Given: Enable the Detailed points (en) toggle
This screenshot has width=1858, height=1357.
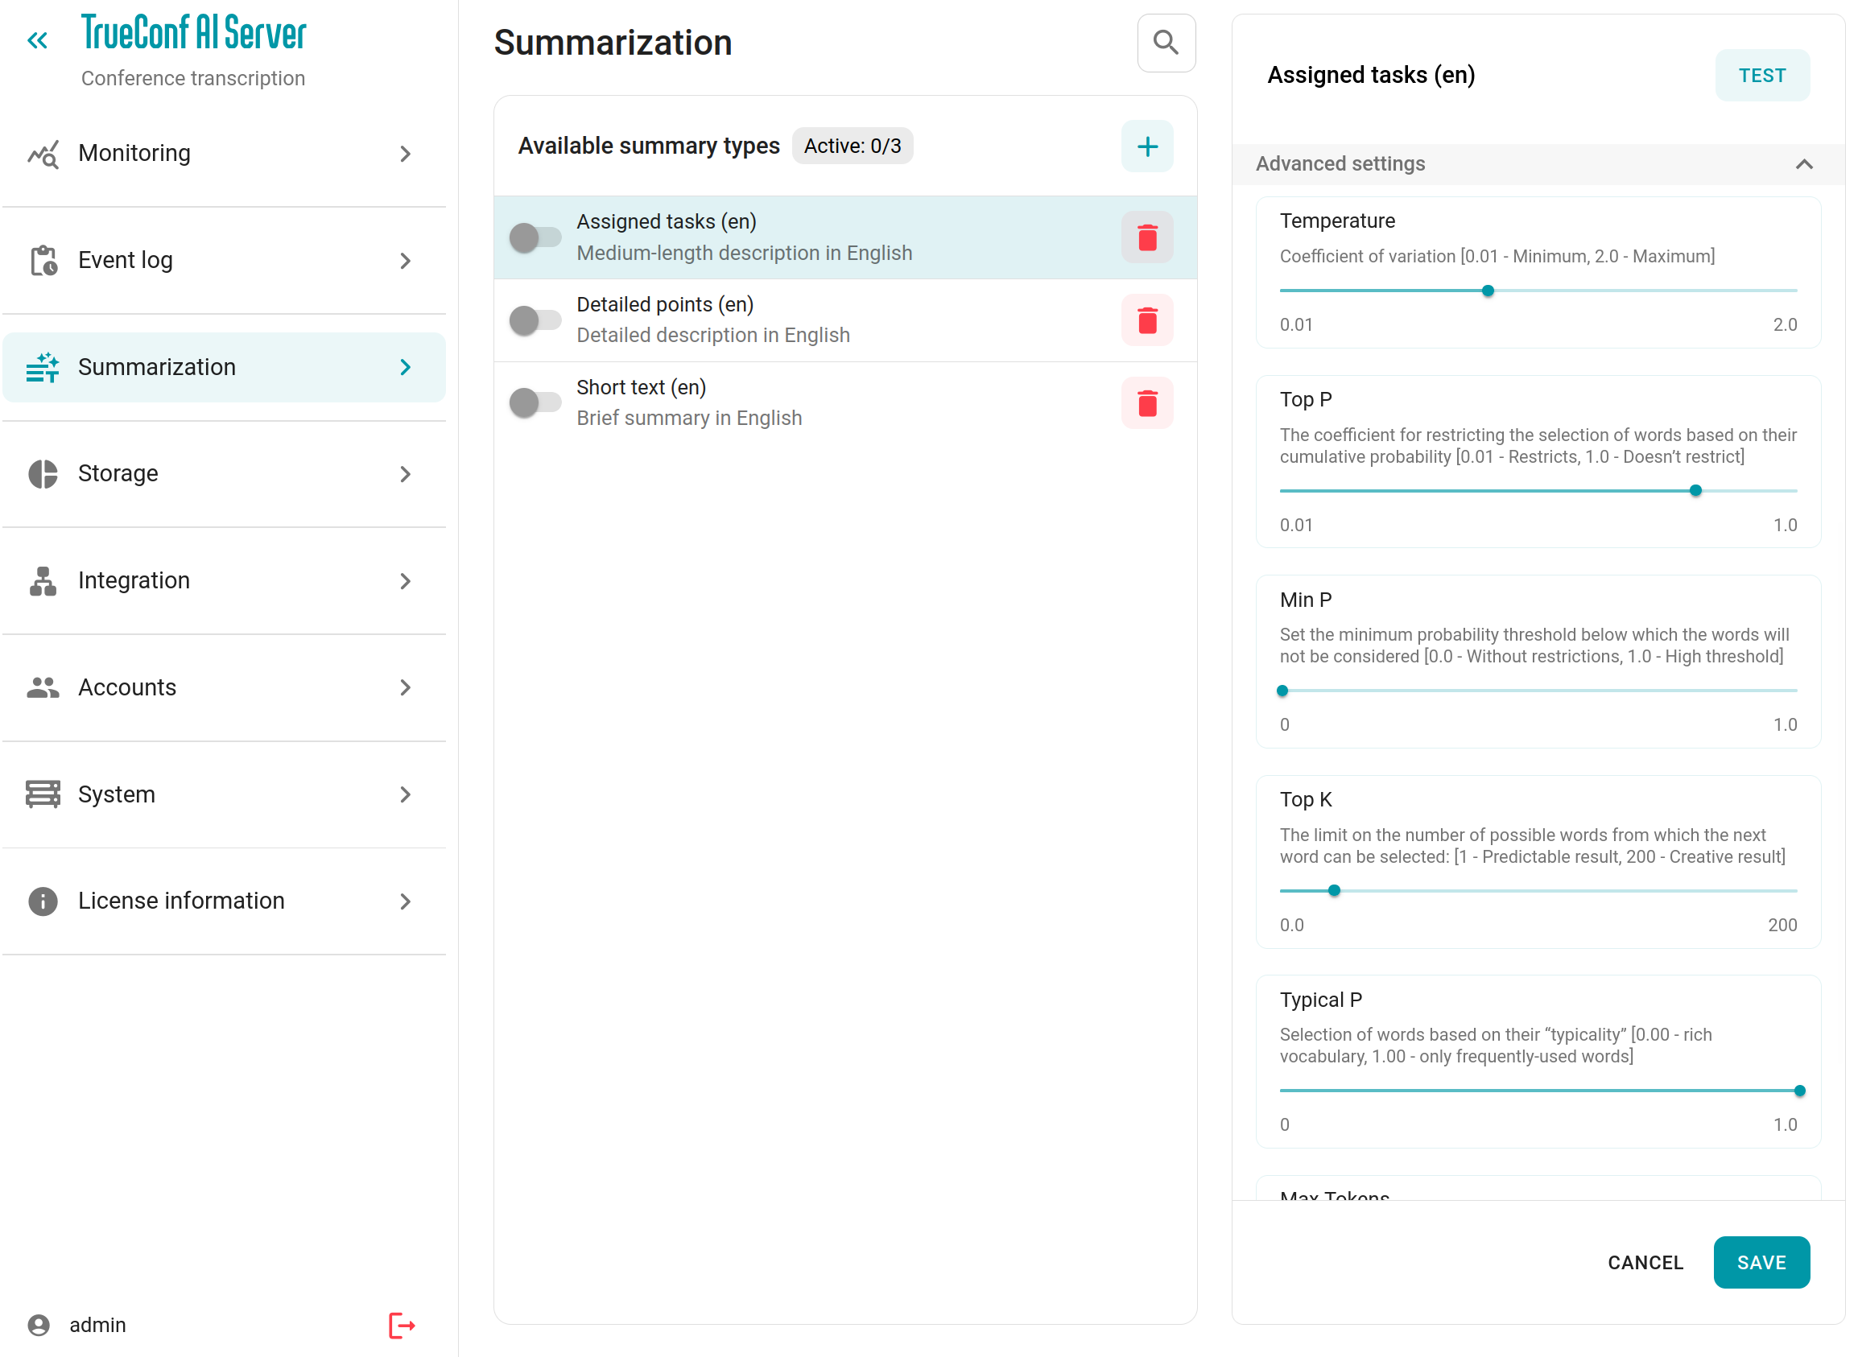Looking at the screenshot, I should click(535, 320).
